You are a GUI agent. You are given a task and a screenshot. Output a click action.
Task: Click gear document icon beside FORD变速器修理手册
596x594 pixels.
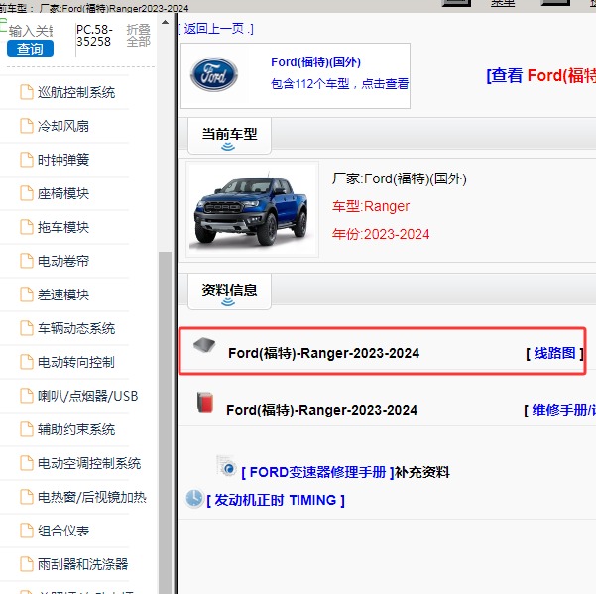[x=227, y=465]
